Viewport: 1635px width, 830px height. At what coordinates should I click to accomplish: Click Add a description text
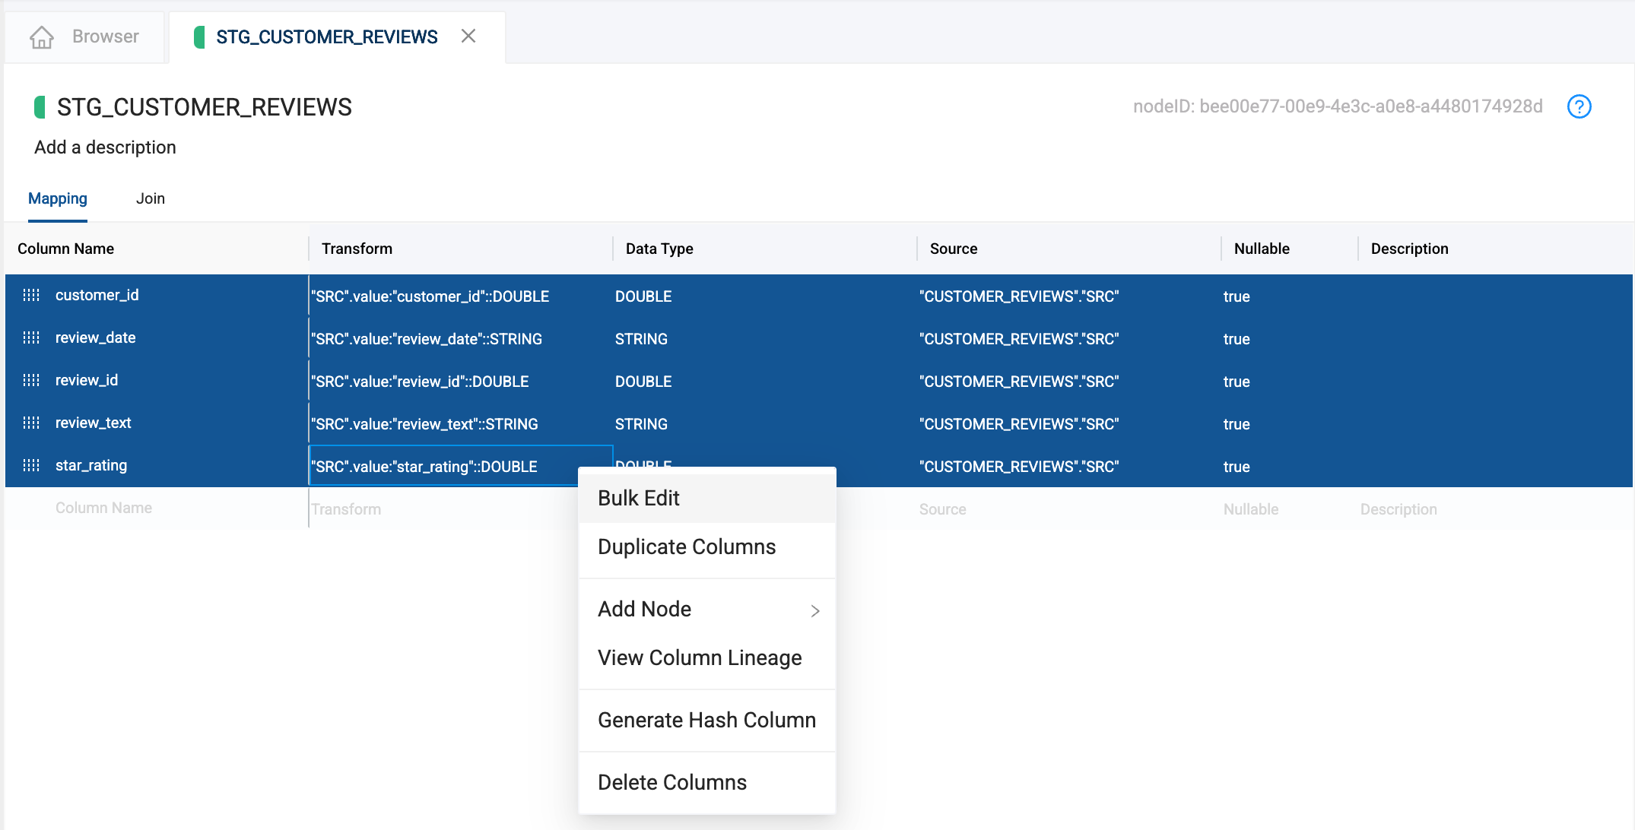(105, 147)
